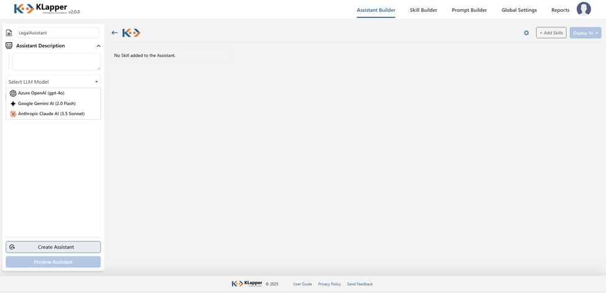Image resolution: width=606 pixels, height=293 pixels.
Task: Open the Select LLM Model dropdown
Action: (53, 82)
